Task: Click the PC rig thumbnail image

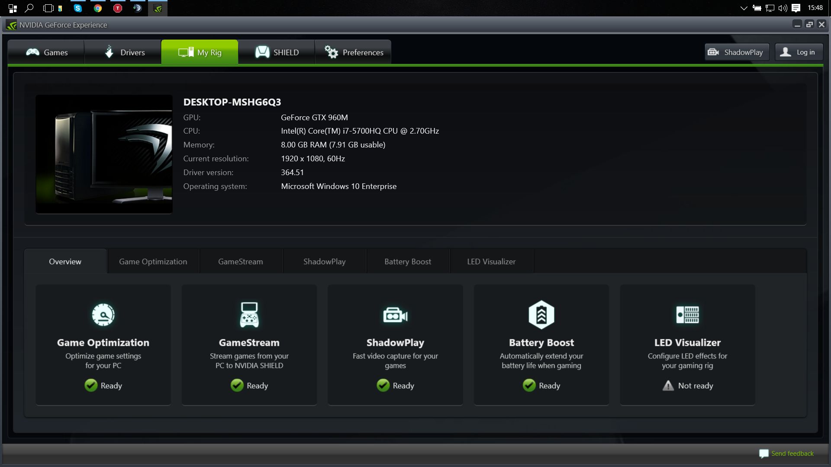Action: (104, 154)
